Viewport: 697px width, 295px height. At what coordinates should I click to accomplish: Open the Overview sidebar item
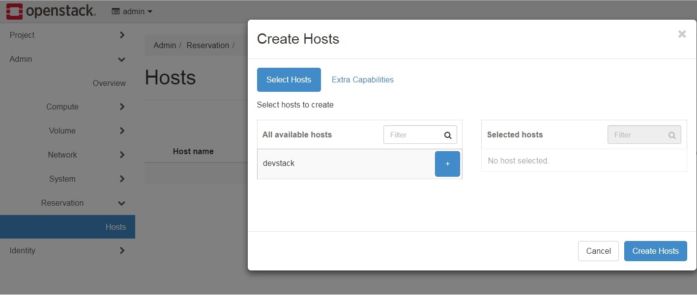click(109, 83)
